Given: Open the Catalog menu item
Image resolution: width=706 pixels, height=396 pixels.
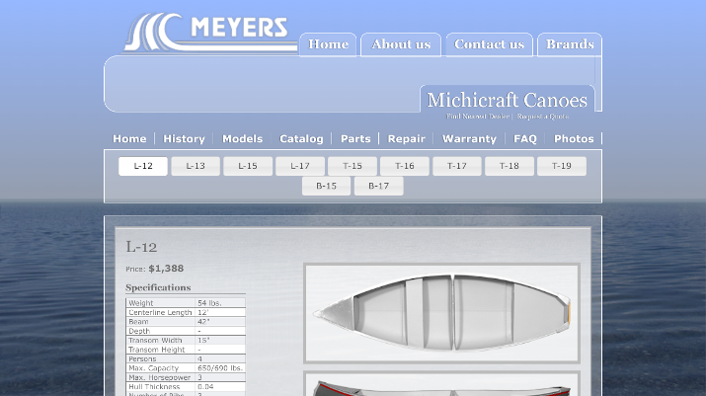Looking at the screenshot, I should click(301, 139).
